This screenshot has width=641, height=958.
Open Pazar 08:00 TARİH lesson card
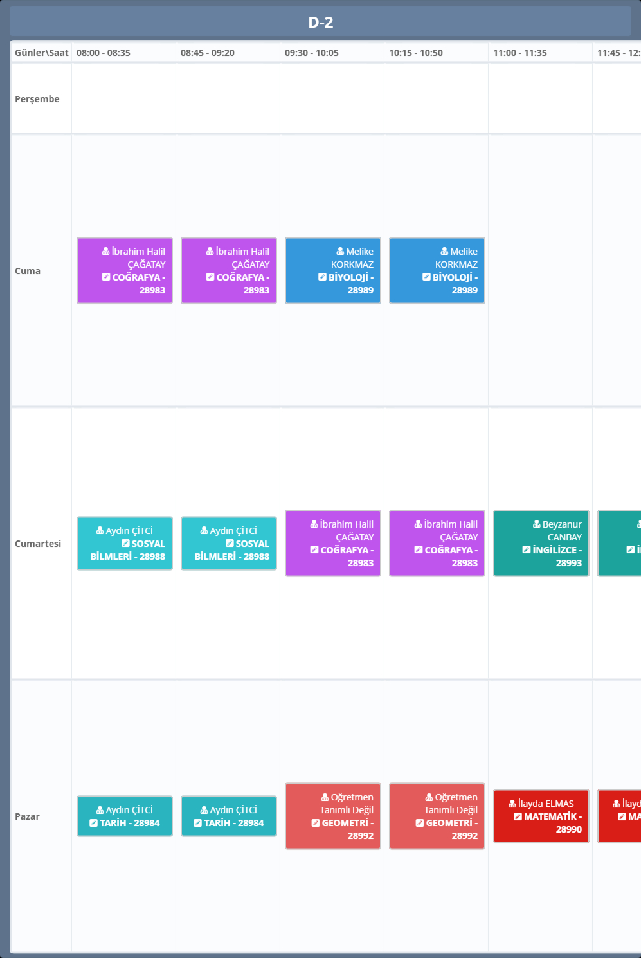(x=125, y=816)
